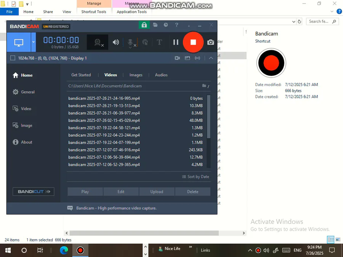Open Application Tools tab in Explorer

point(132,12)
